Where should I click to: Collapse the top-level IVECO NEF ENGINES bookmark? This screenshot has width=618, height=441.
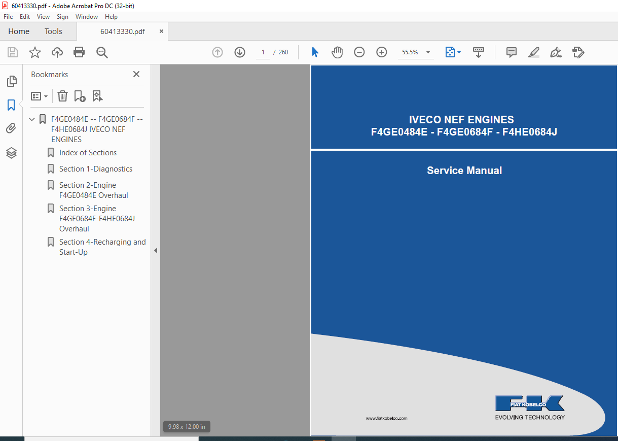(x=32, y=119)
